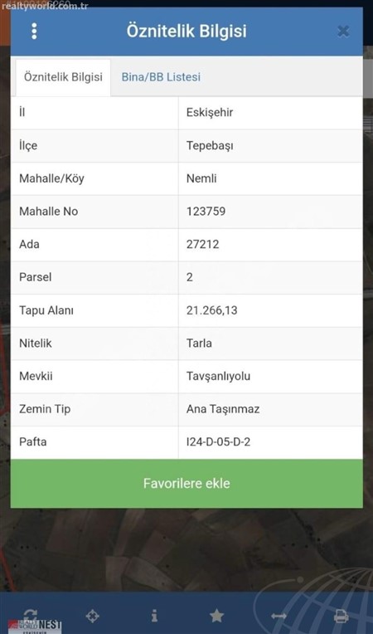Click the Favorilere ekle button

click(186, 484)
